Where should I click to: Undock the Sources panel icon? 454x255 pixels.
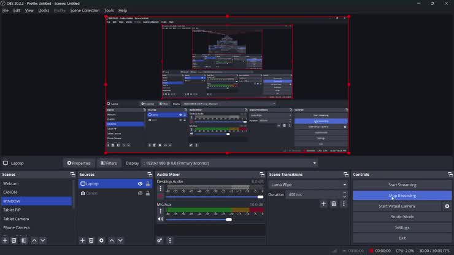150,175
